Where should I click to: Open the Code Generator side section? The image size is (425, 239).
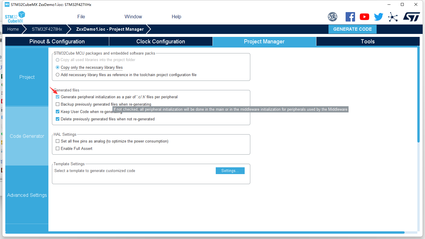(27, 136)
